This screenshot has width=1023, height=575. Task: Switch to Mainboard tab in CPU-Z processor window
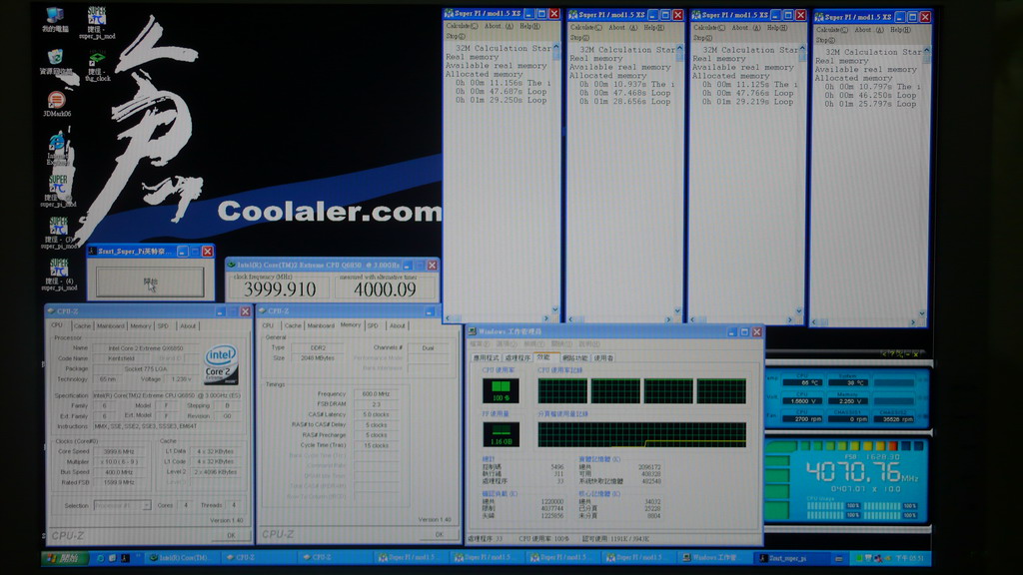pos(110,325)
